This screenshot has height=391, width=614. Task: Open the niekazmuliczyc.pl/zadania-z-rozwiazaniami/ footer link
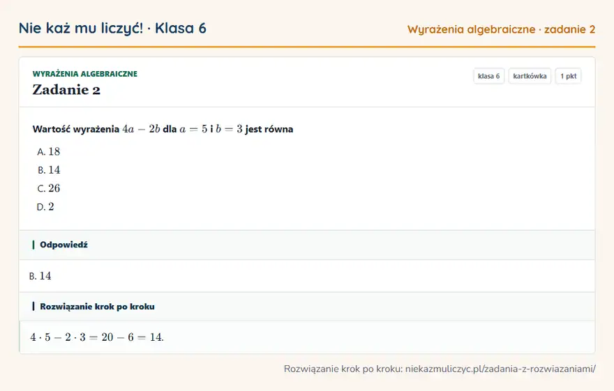tap(500, 369)
